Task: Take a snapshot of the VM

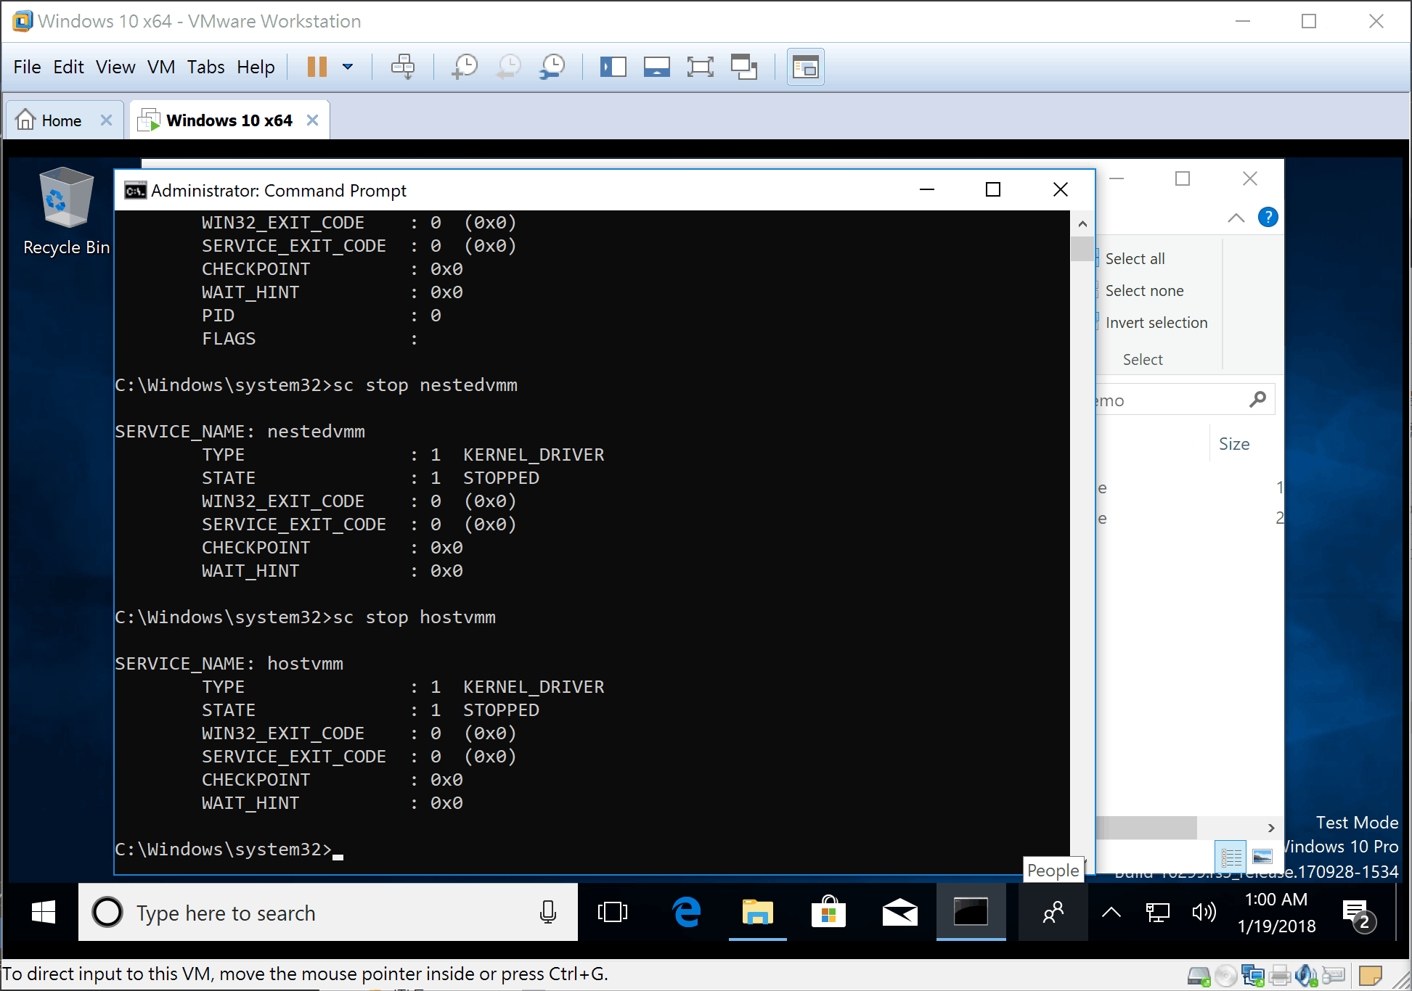Action: click(x=464, y=67)
